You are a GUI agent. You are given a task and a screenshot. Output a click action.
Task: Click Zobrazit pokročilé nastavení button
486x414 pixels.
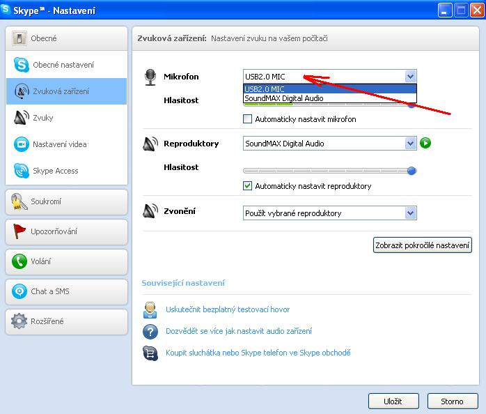click(423, 245)
